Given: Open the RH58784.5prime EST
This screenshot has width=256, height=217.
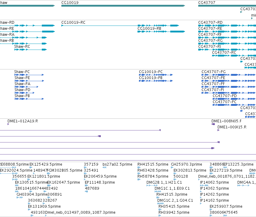Looking at the screenshot, I should [139, 179].
